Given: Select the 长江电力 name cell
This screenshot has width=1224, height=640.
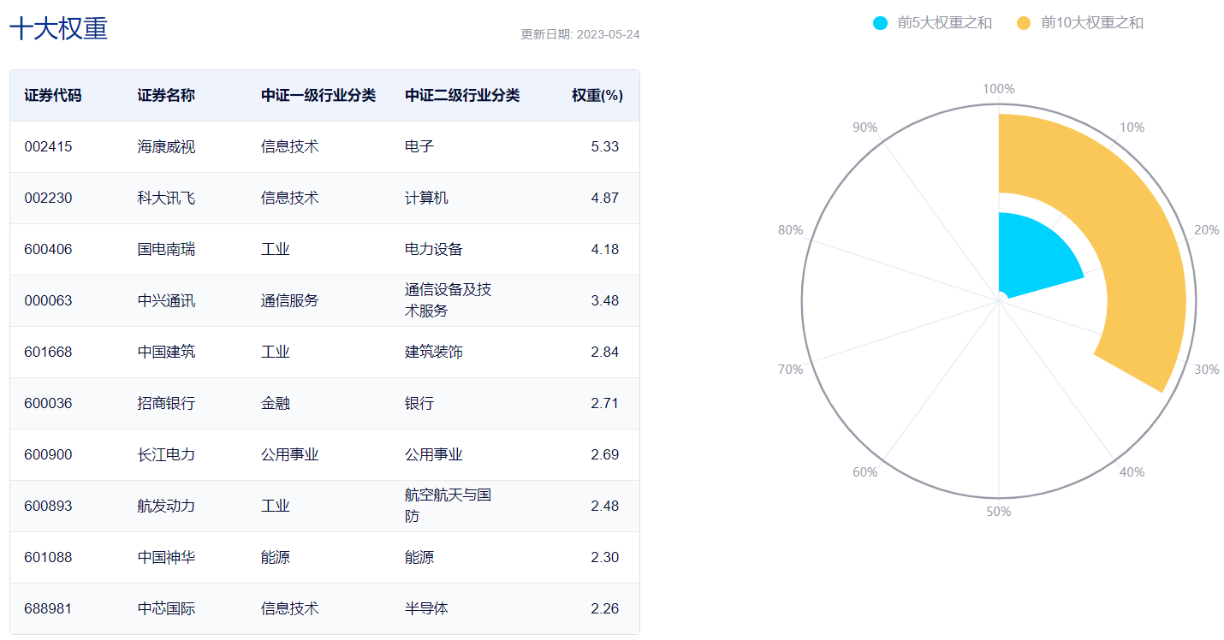Looking at the screenshot, I should pos(166,455).
